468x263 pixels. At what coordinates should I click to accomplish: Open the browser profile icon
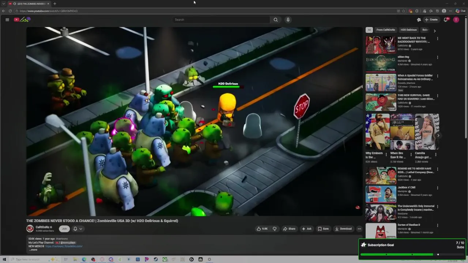tap(444, 11)
